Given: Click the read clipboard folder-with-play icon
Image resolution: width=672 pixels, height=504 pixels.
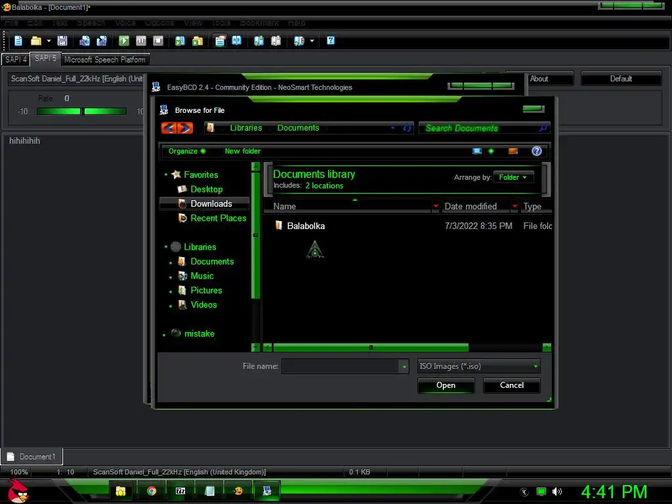Looking at the screenshot, I should click(x=198, y=41).
